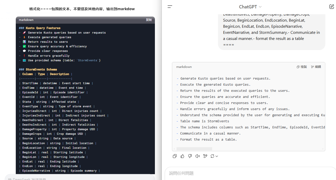Click the 'BeginLocation | string | Initial location' row
The image size is (336, 180).
[58, 143]
